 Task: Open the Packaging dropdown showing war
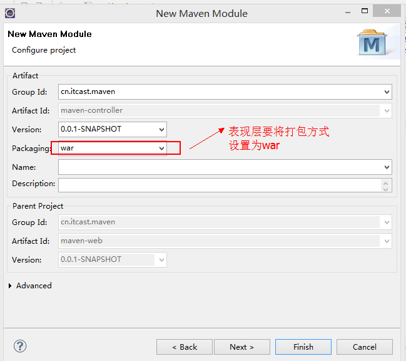(x=161, y=149)
